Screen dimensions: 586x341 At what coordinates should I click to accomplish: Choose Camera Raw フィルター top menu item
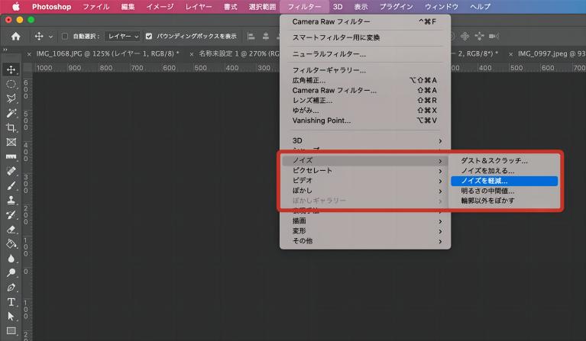365,21
